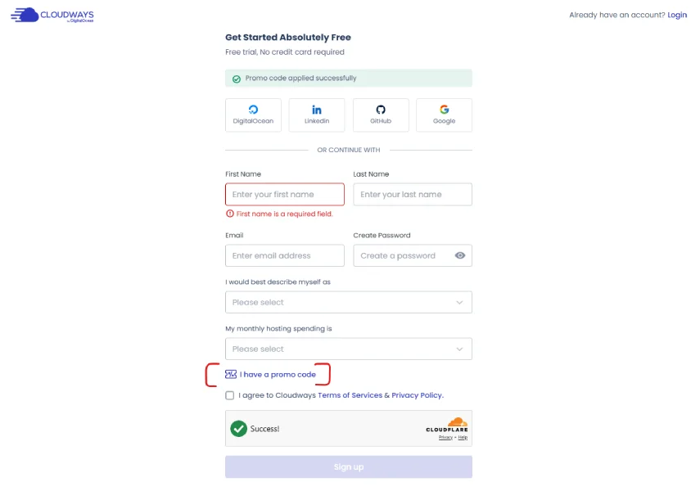The image size is (691, 491).
Task: Focus the Create Password field
Action: tap(413, 255)
